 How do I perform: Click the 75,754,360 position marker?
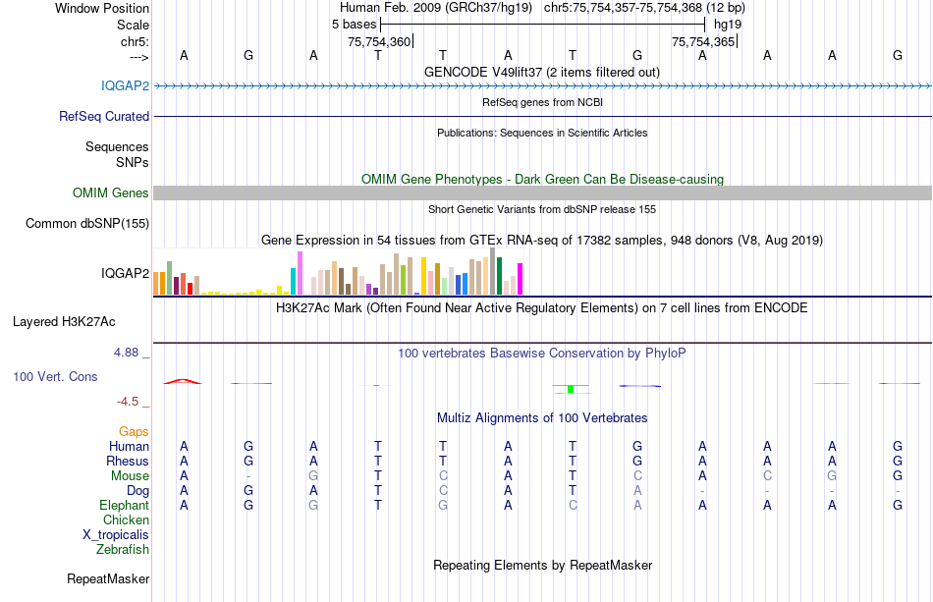tap(380, 41)
